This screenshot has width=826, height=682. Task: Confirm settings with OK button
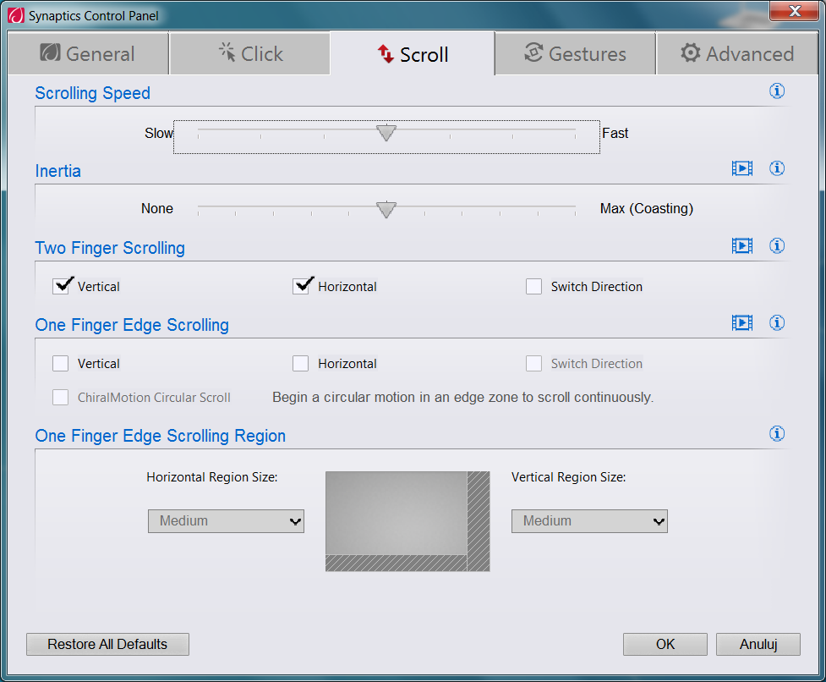pos(665,644)
